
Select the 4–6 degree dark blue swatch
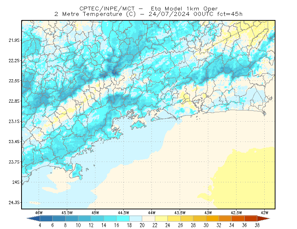click(x=46, y=219)
